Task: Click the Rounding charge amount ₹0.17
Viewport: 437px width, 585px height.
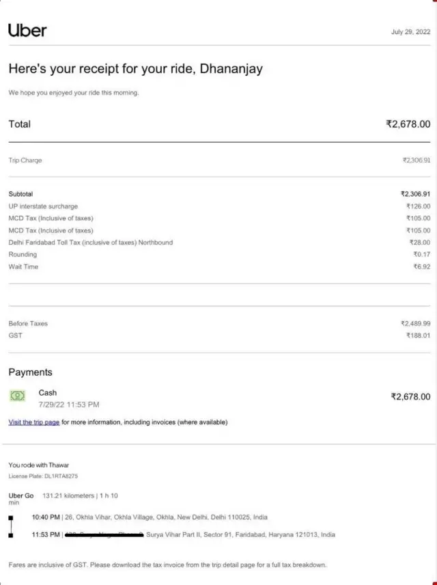Action: click(421, 255)
